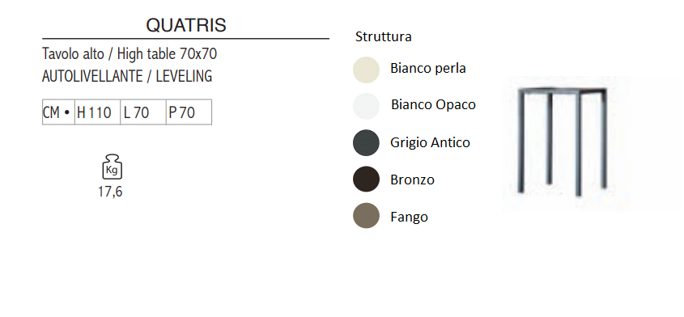Click the Bianco Opaco label
The image size is (684, 317).
433,104
